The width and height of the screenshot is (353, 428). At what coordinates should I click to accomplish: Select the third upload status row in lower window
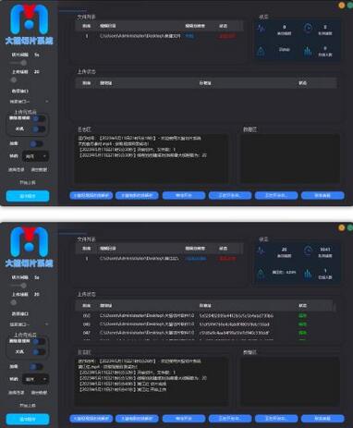[205, 333]
